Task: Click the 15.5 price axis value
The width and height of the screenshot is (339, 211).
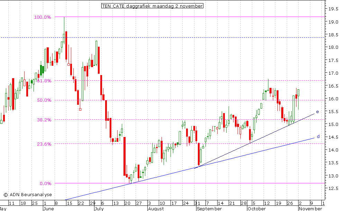Action: click(333, 111)
